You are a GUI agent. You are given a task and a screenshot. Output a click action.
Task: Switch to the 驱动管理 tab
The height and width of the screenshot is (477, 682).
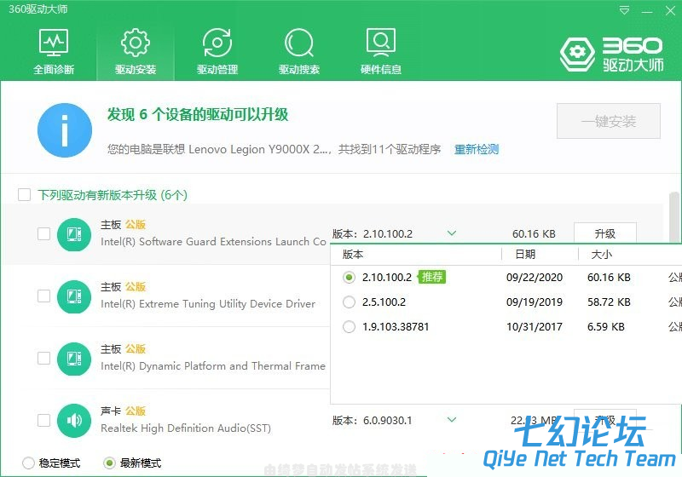pos(217,51)
